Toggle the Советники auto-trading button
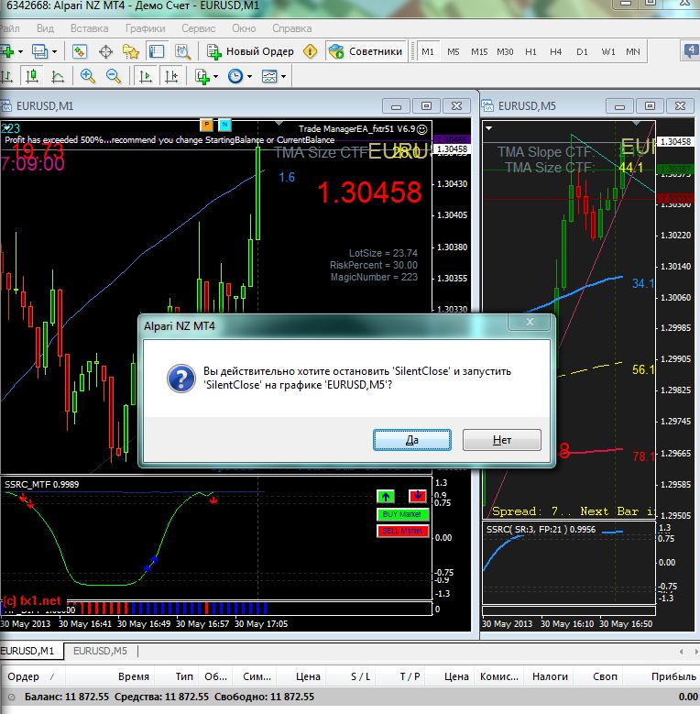Screen dimensions: 700x714 coord(366,51)
